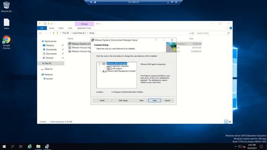
Task: Launch Google Chrome from the desktop
Action: [7, 42]
